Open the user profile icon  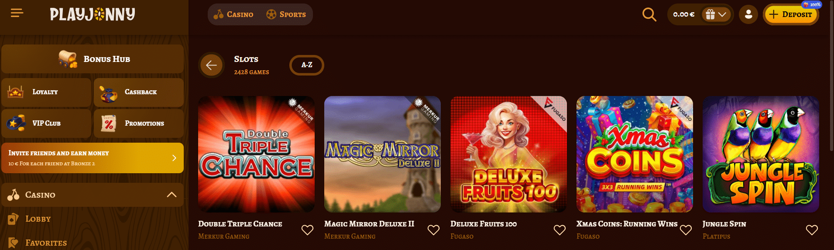[x=748, y=14]
